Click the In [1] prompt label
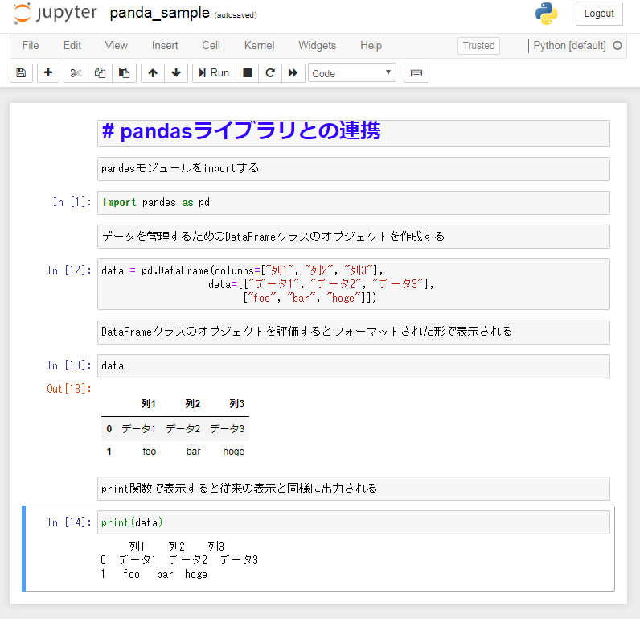640x619 pixels. click(72, 202)
